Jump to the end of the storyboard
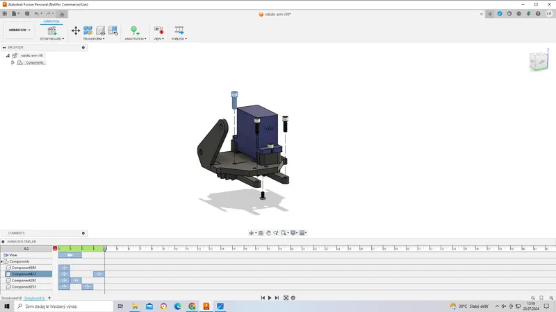This screenshot has height=312, width=556. coord(277,298)
